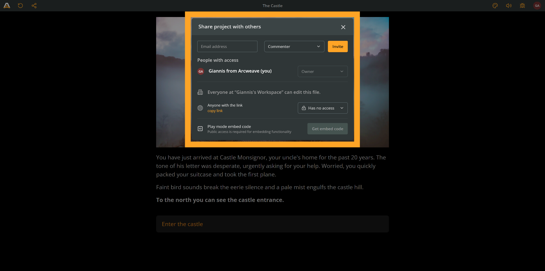This screenshot has height=271, width=545.
Task: Click Get embed code
Action: tap(327, 129)
